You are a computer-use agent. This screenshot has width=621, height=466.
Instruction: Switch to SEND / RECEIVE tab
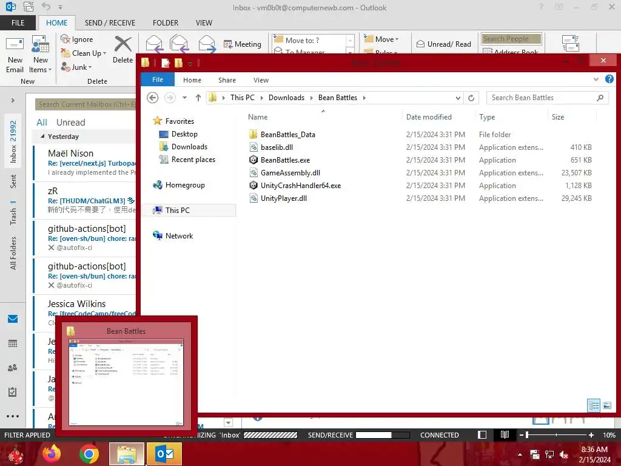point(110,22)
